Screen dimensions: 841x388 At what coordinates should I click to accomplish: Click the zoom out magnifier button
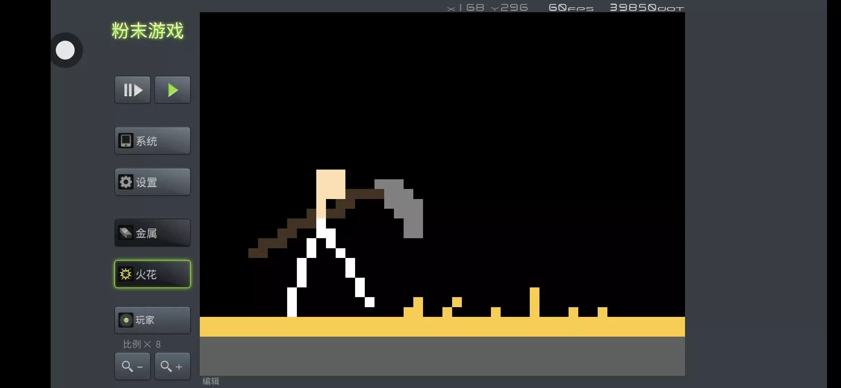pos(132,366)
